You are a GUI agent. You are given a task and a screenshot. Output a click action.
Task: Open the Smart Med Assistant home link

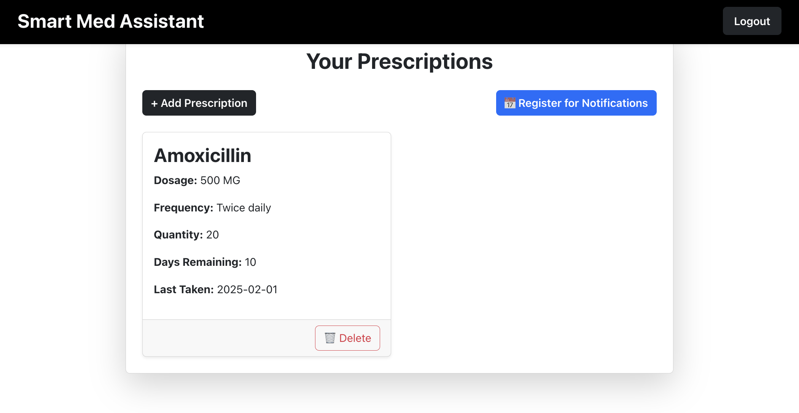tap(111, 21)
